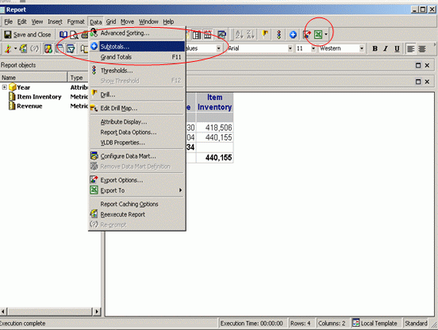
Task: Click the Export Options toolbar icon
Action: click(307, 35)
